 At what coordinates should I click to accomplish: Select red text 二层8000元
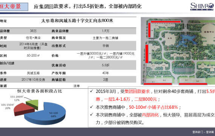(146, 99)
